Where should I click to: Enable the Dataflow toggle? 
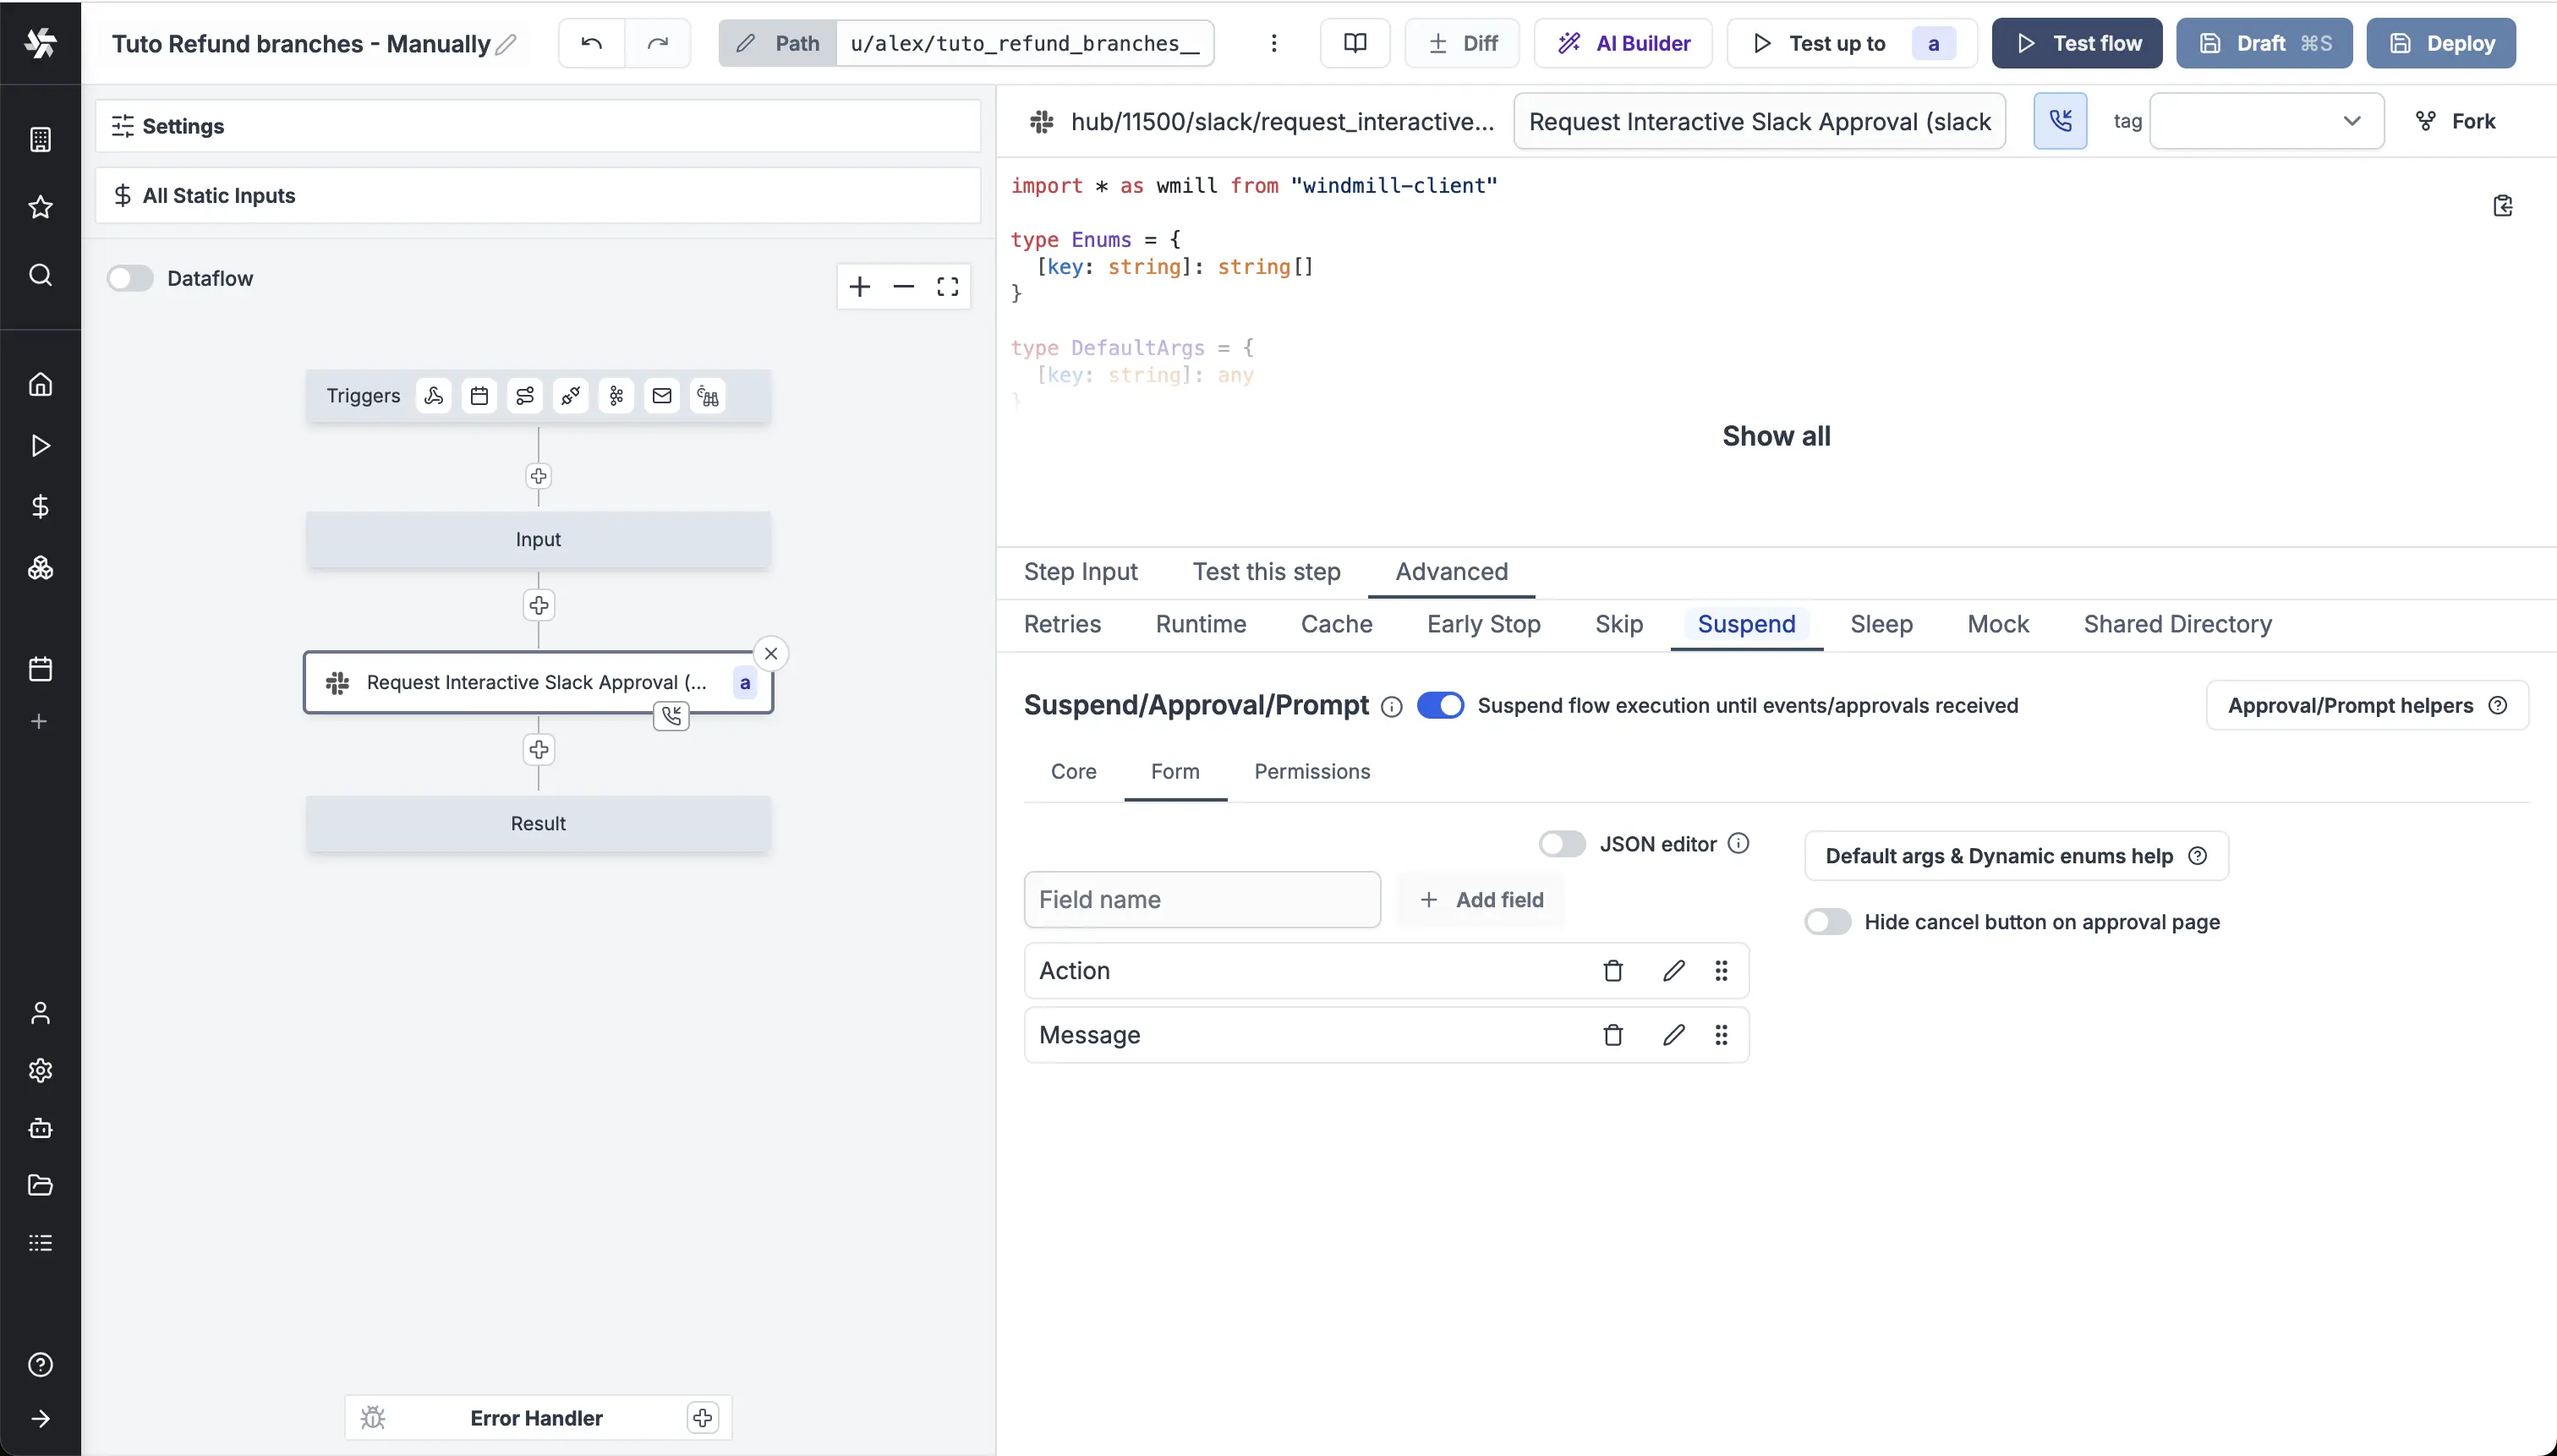130,277
